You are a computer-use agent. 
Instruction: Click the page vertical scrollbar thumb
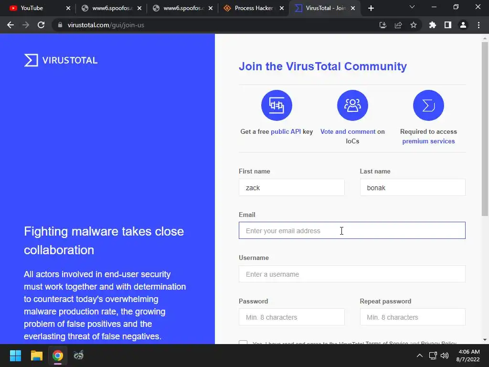pos(485,129)
